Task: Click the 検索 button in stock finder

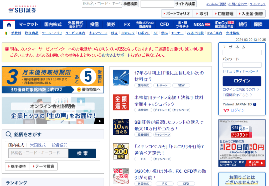Action: pos(82,153)
